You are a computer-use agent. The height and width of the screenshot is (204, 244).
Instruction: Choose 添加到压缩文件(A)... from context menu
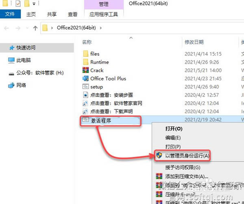click(x=187, y=176)
